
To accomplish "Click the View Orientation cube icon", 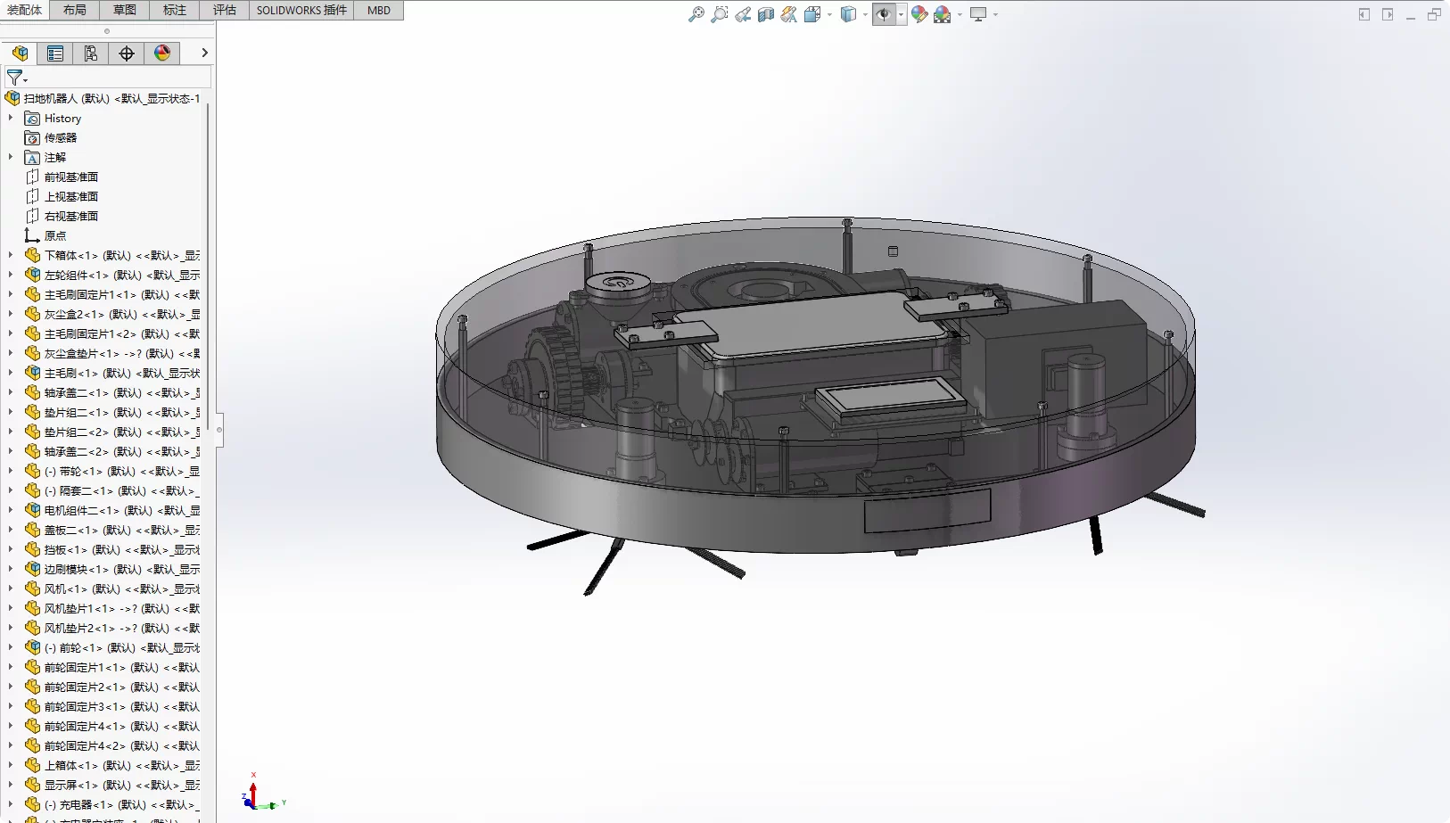I will (x=812, y=14).
